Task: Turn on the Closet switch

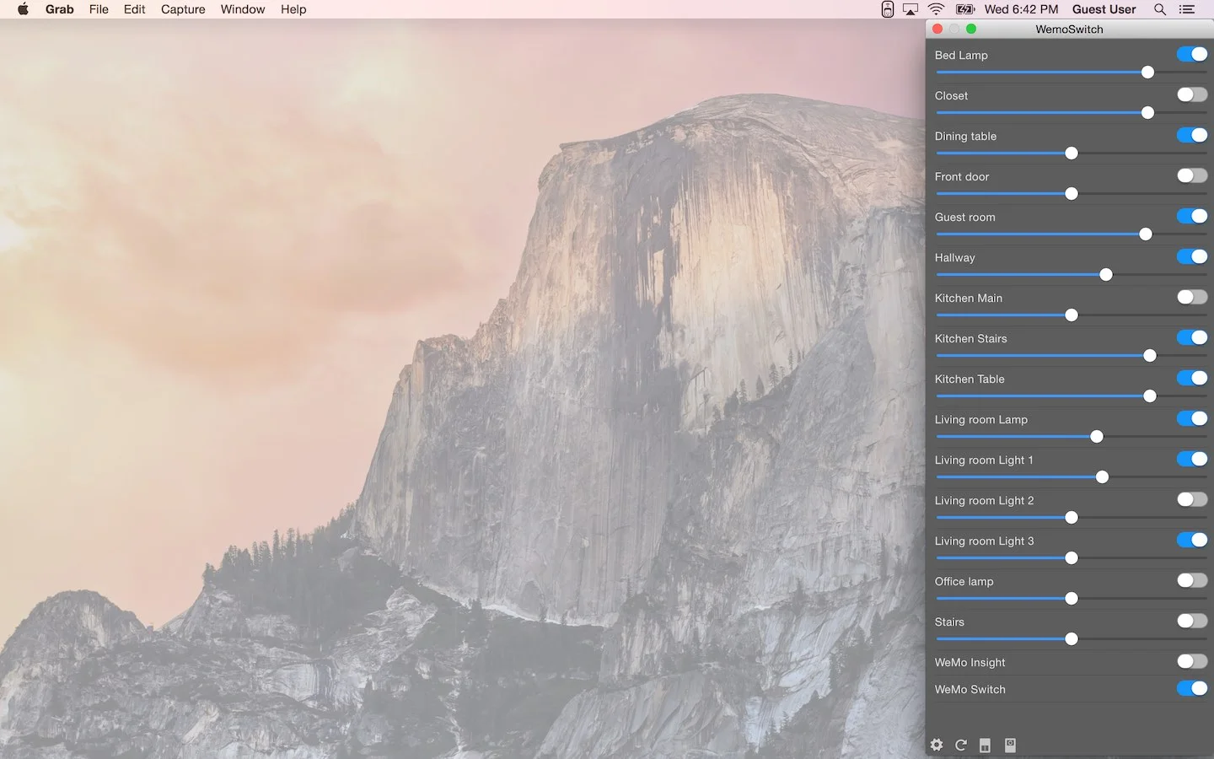Action: pos(1192,94)
